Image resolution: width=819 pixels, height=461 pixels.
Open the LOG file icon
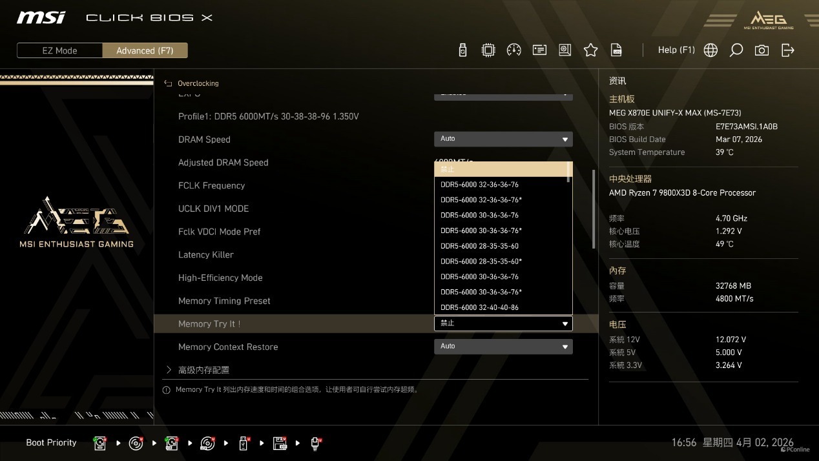coord(617,50)
